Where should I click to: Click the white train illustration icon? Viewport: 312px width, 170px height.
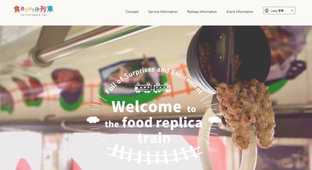pyautogui.click(x=153, y=88)
